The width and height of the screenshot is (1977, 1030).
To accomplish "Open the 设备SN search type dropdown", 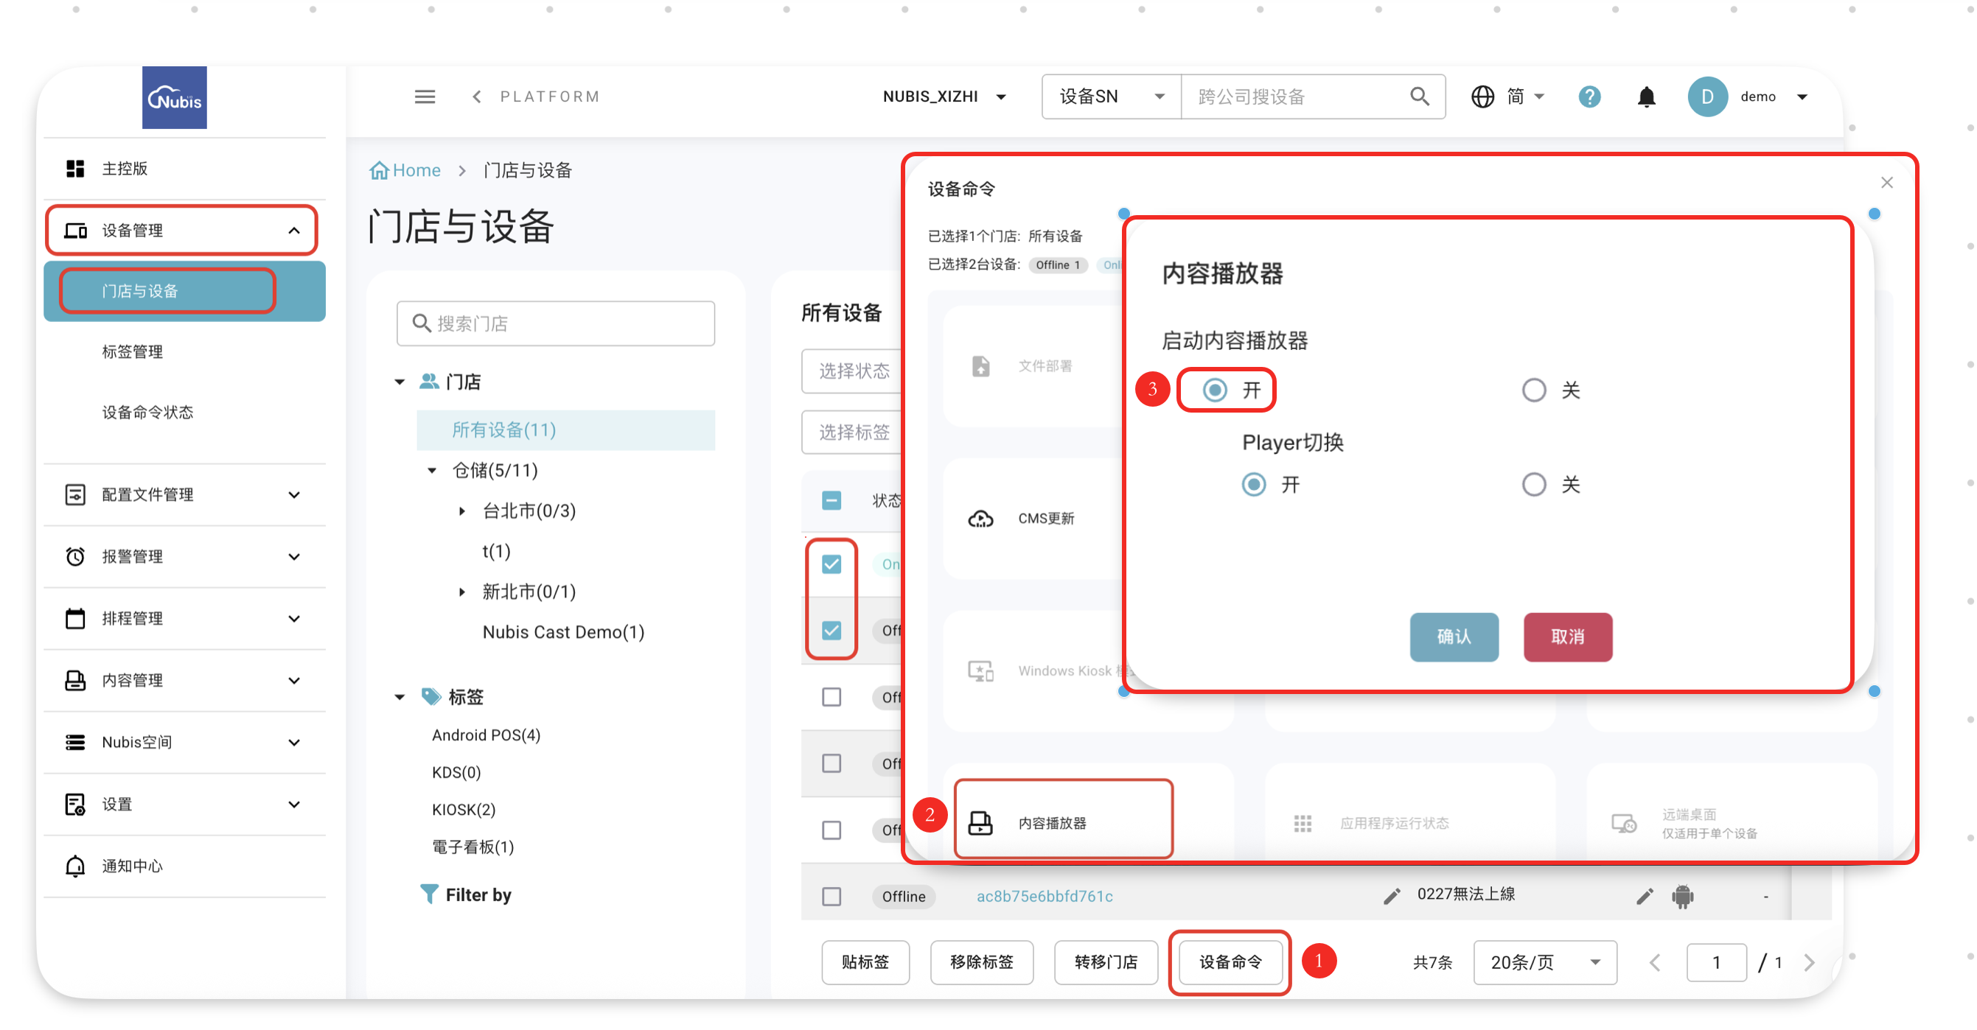I will click(1112, 97).
